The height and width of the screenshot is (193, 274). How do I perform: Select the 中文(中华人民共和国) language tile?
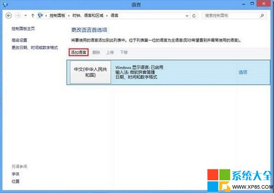coord(90,72)
